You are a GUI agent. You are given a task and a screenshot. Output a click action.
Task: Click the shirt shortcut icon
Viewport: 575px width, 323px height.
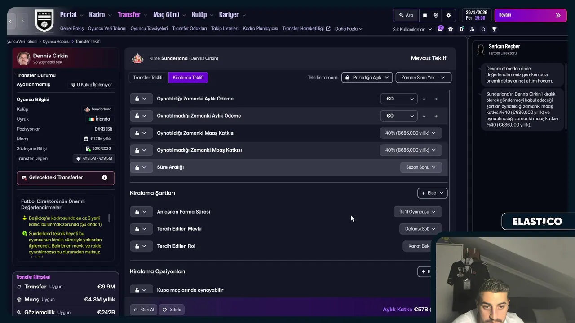pos(451,29)
